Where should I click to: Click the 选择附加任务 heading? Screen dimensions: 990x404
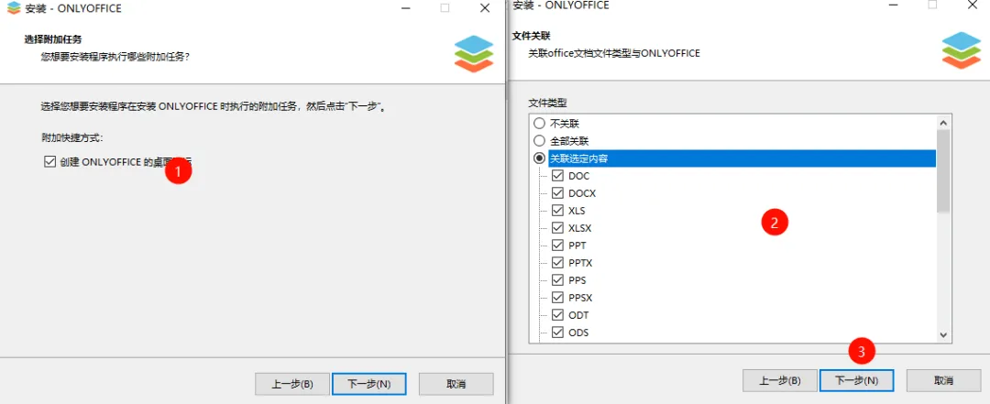click(x=53, y=39)
